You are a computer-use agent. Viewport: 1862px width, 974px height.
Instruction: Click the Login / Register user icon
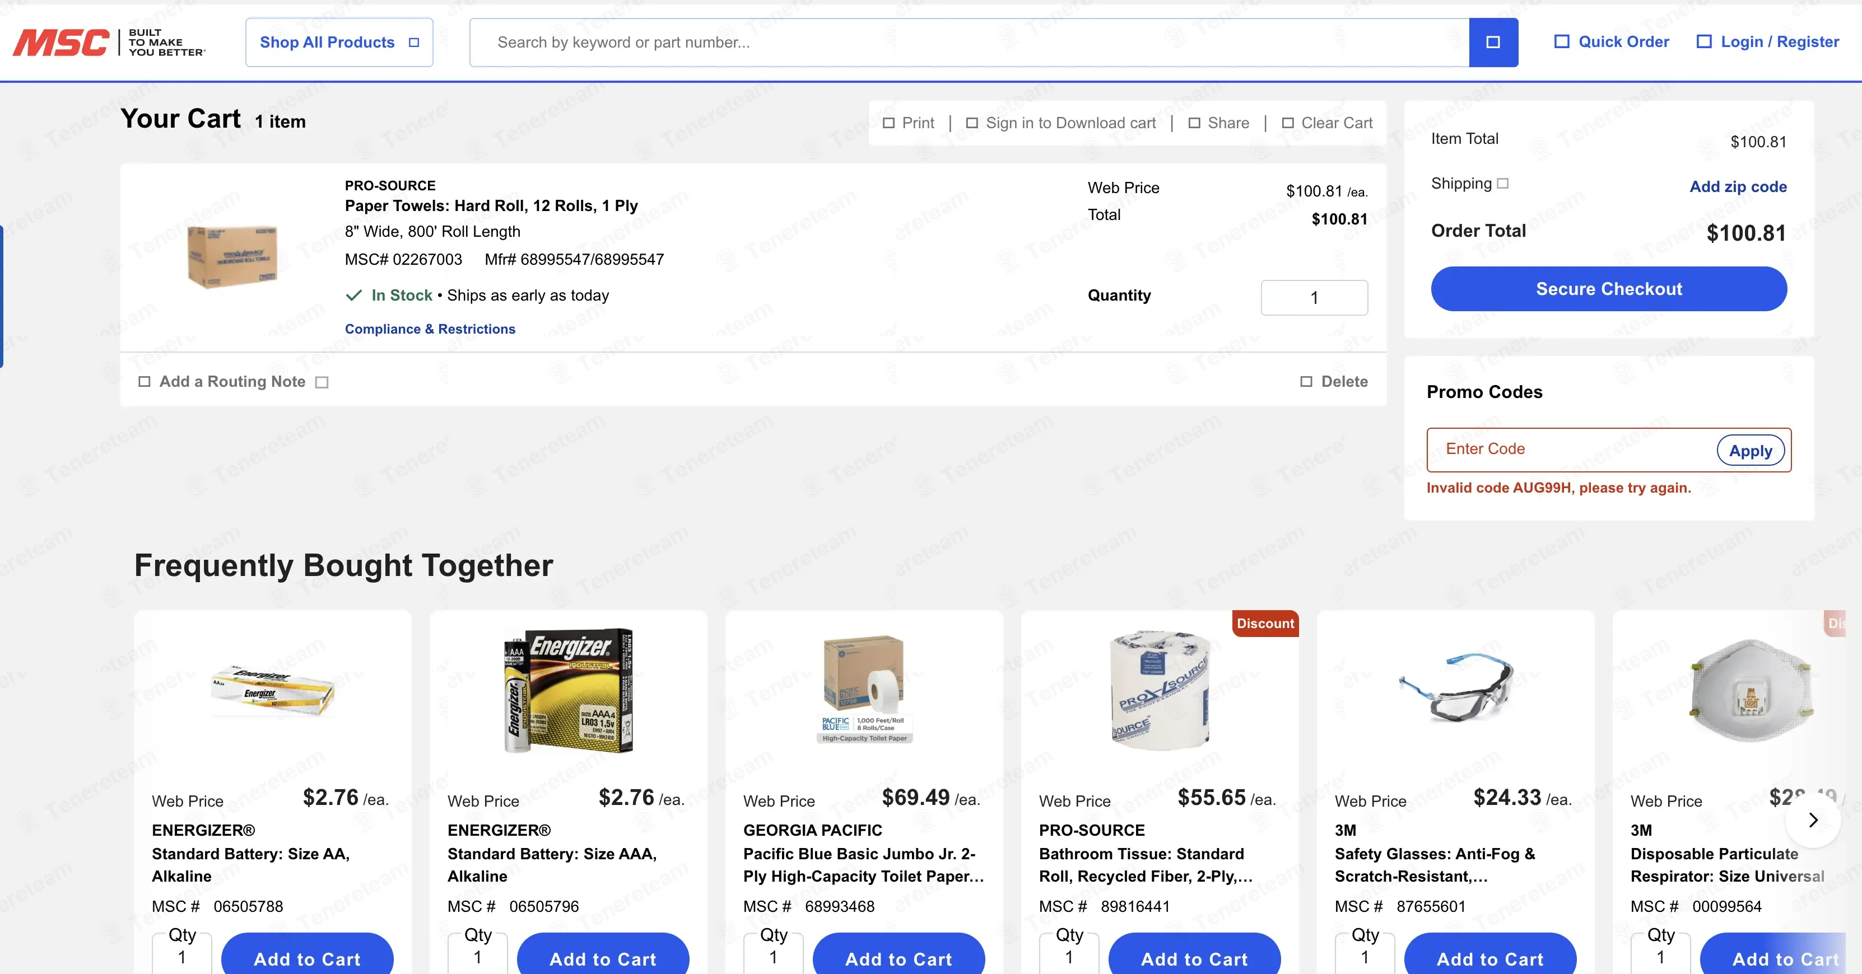pos(1703,42)
